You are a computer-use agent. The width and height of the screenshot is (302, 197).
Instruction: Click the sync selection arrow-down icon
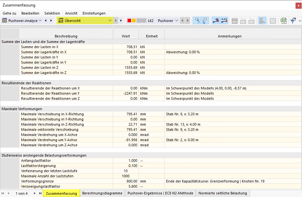point(205,21)
